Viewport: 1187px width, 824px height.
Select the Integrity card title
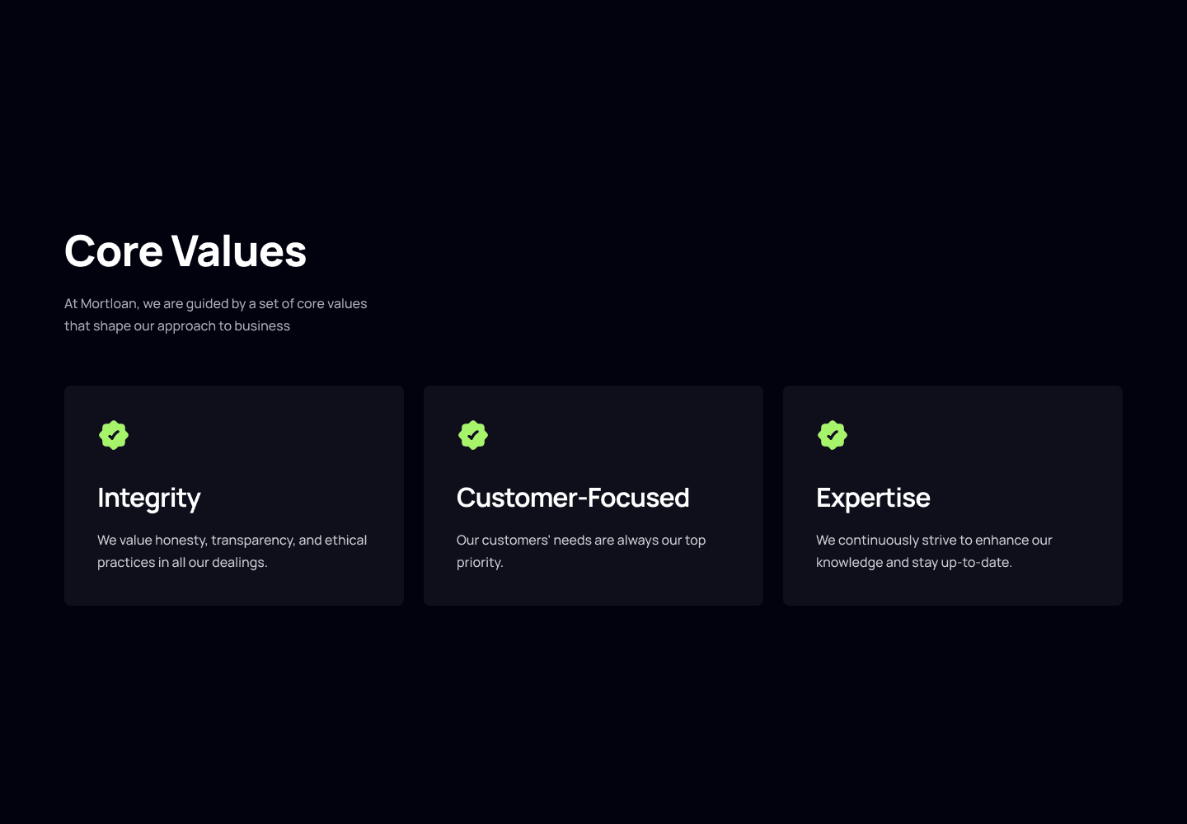click(149, 498)
